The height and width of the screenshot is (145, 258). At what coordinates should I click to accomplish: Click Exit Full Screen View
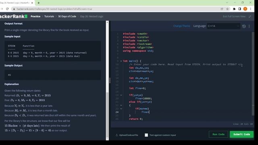point(234,17)
